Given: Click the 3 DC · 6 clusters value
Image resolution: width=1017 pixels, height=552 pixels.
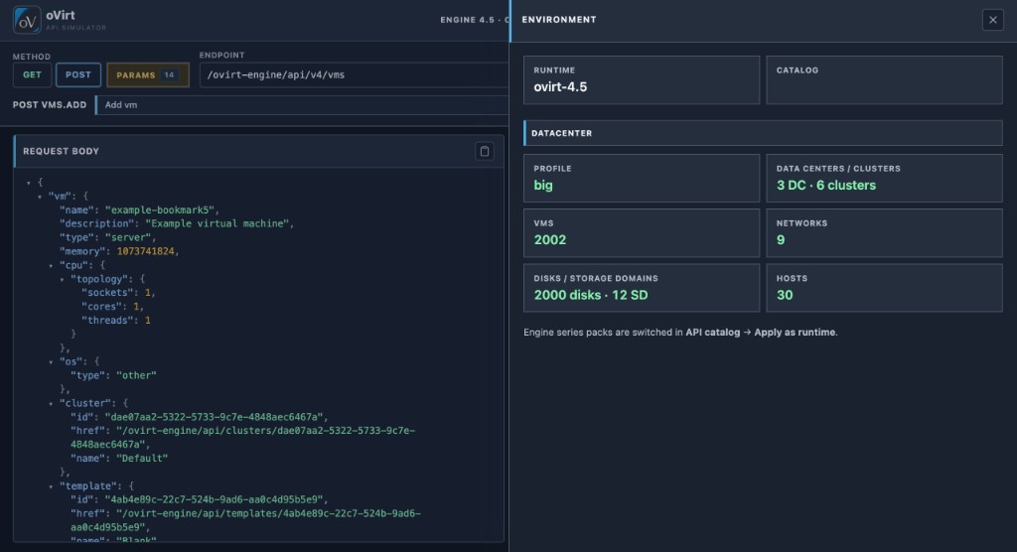Looking at the screenshot, I should click(825, 186).
